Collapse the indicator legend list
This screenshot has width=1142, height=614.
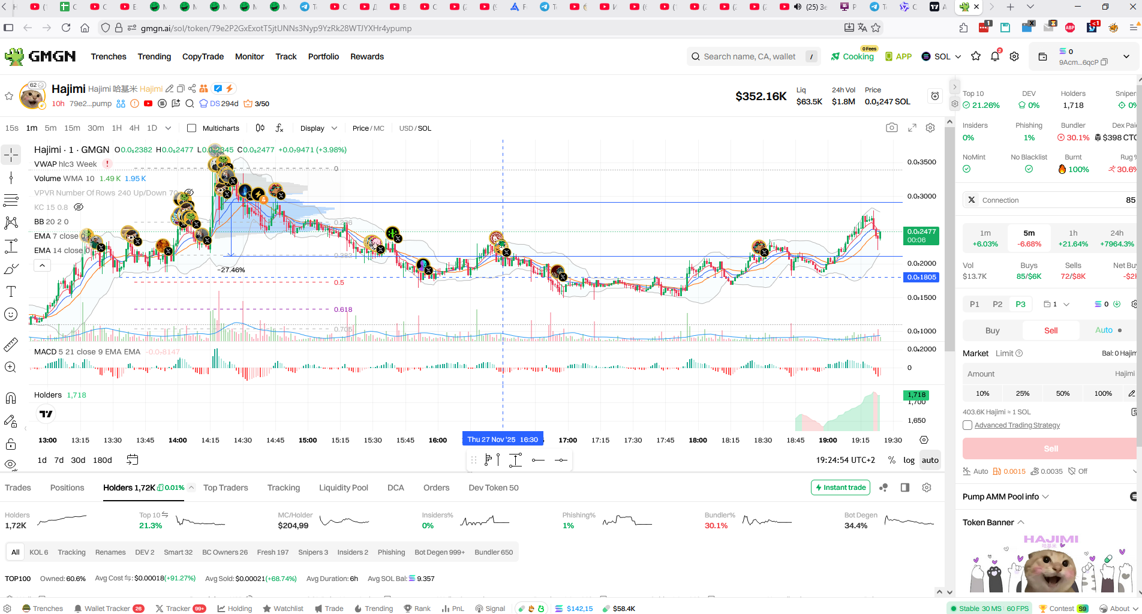42,265
